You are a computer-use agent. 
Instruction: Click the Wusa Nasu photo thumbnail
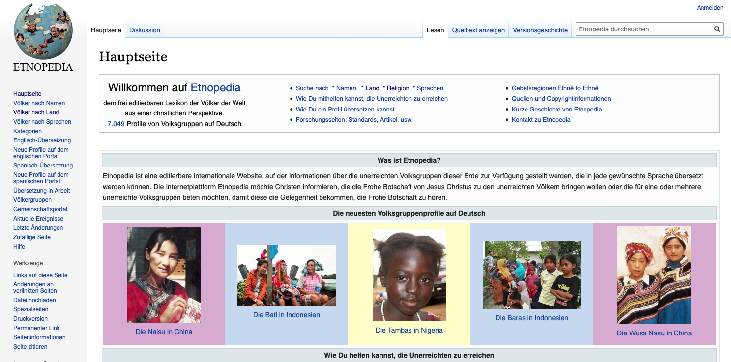[654, 275]
